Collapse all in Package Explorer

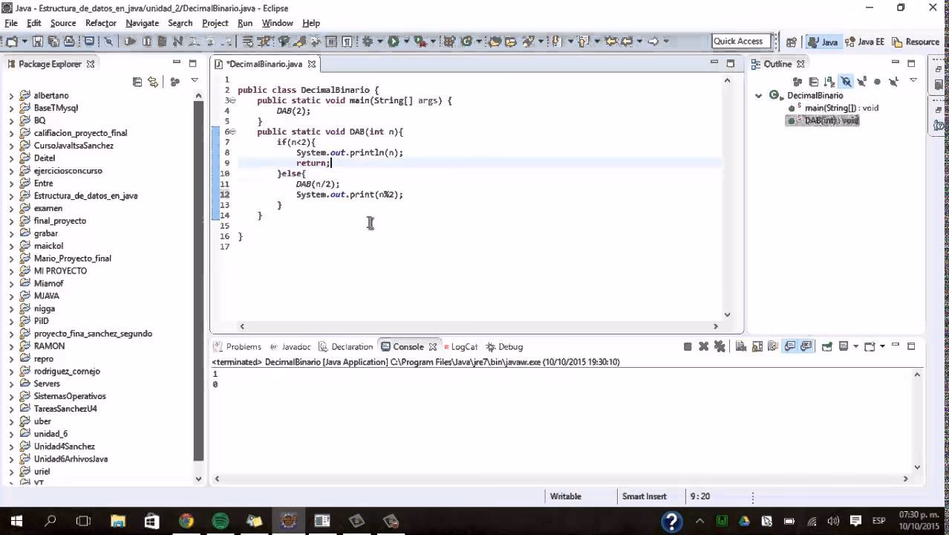(137, 82)
